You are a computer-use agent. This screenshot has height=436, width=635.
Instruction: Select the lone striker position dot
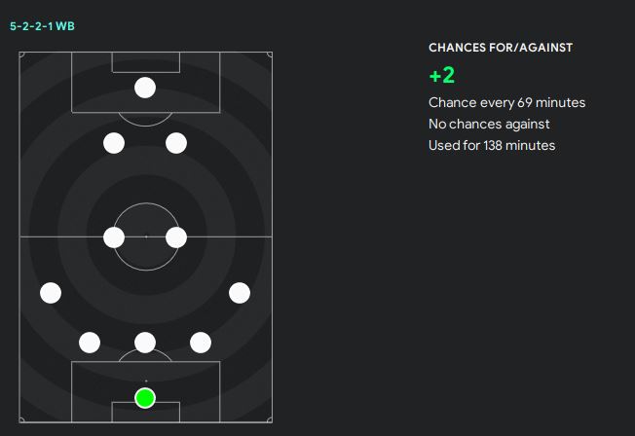(145, 88)
